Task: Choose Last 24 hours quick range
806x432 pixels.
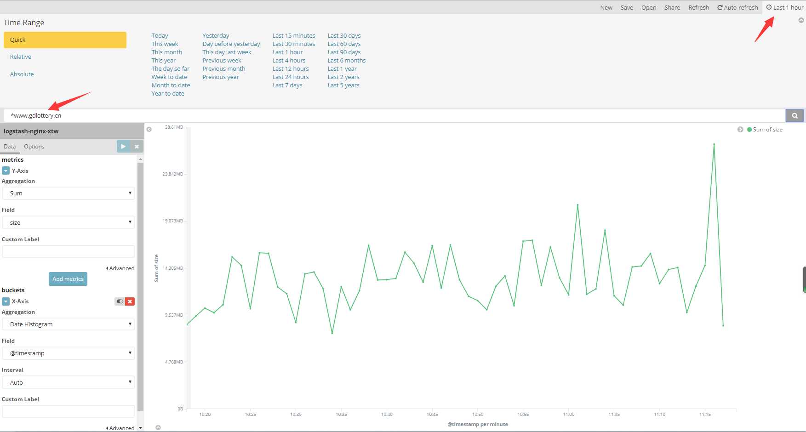Action: (x=291, y=77)
